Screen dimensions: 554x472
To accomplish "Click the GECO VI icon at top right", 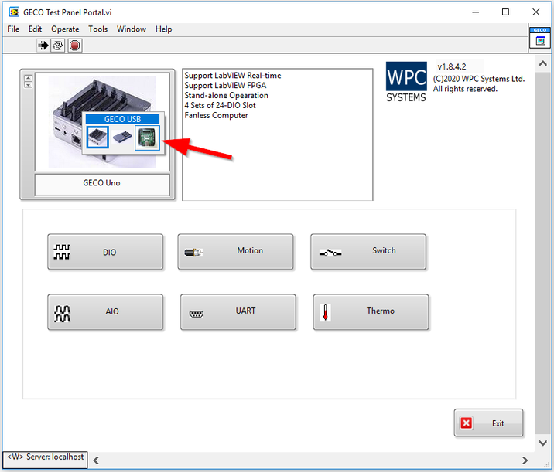I will point(539,38).
